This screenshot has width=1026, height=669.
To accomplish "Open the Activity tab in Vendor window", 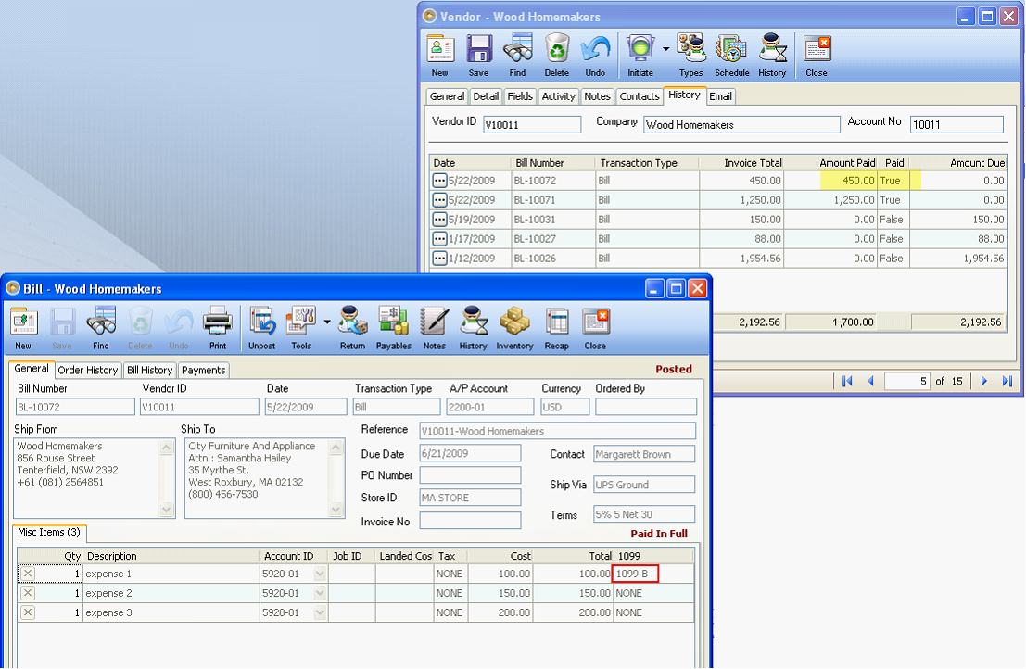I will [559, 96].
